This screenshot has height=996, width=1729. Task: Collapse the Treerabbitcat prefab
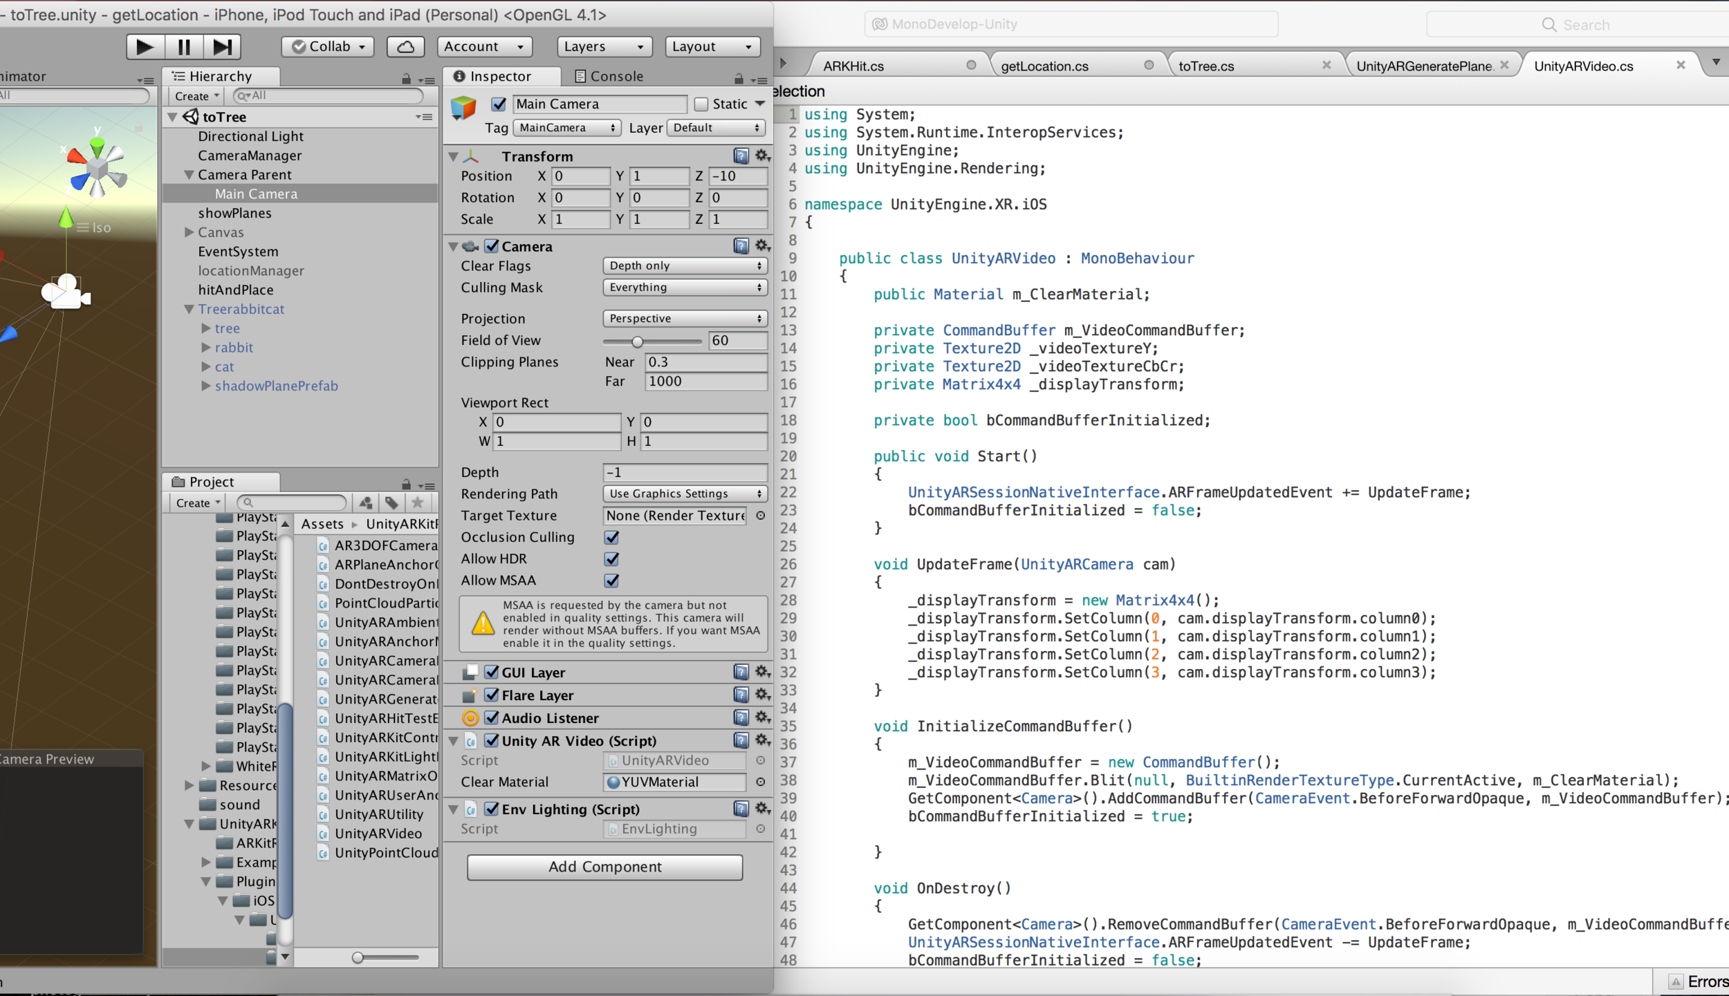189,309
